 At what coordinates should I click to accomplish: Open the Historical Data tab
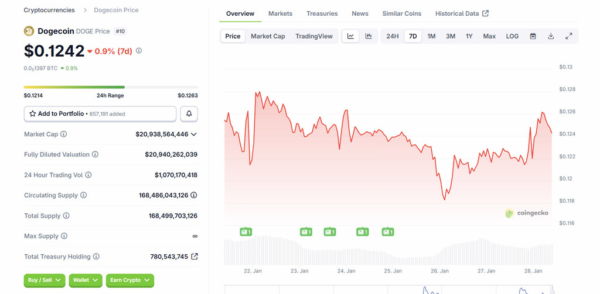click(462, 13)
